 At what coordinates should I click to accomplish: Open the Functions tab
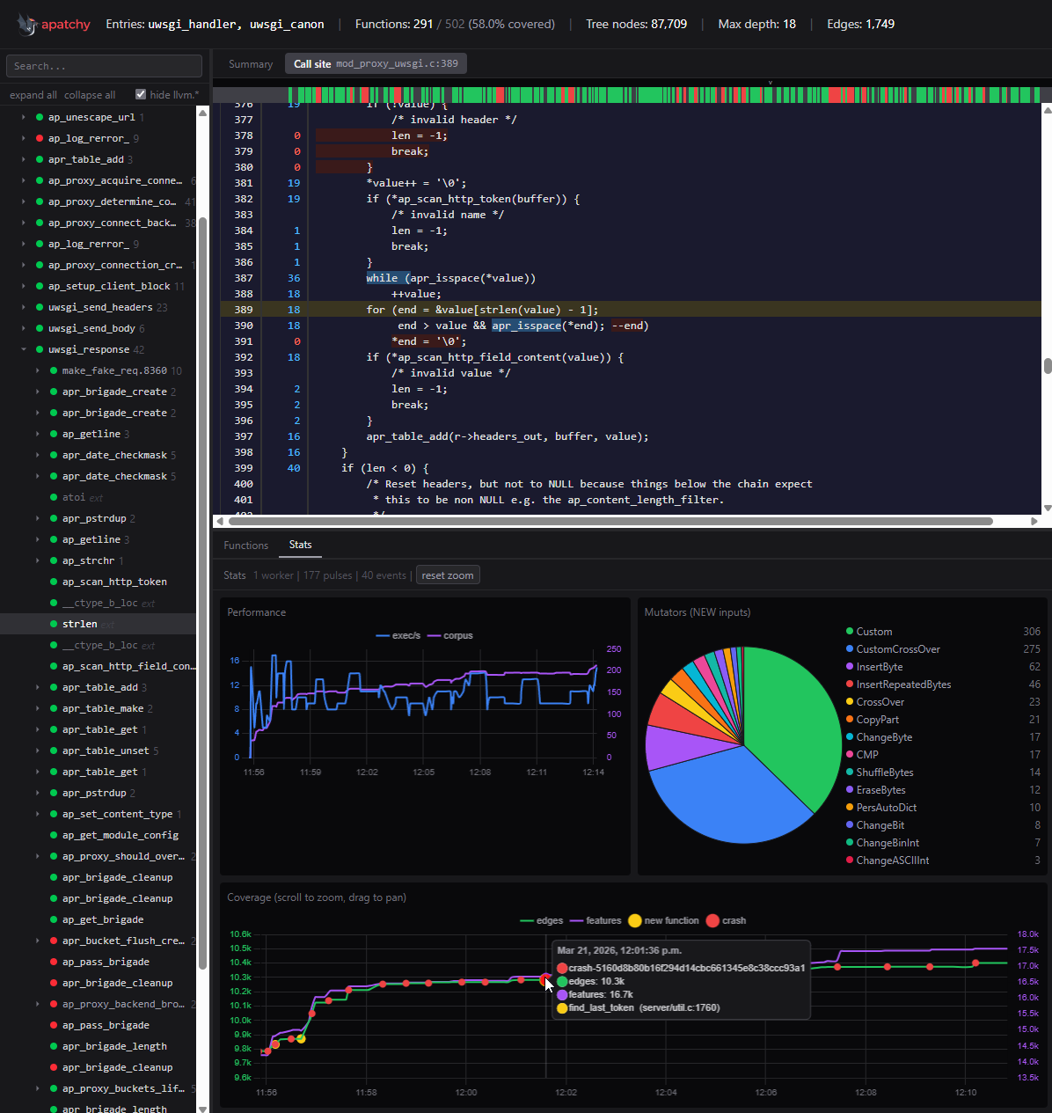pyautogui.click(x=245, y=546)
